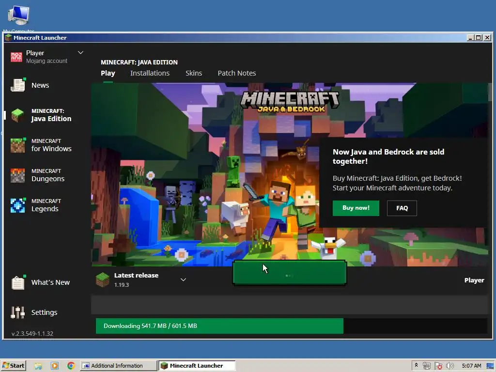
Task: Click 'Now Java and Bedrock are sold together!' headline
Action: click(388, 156)
